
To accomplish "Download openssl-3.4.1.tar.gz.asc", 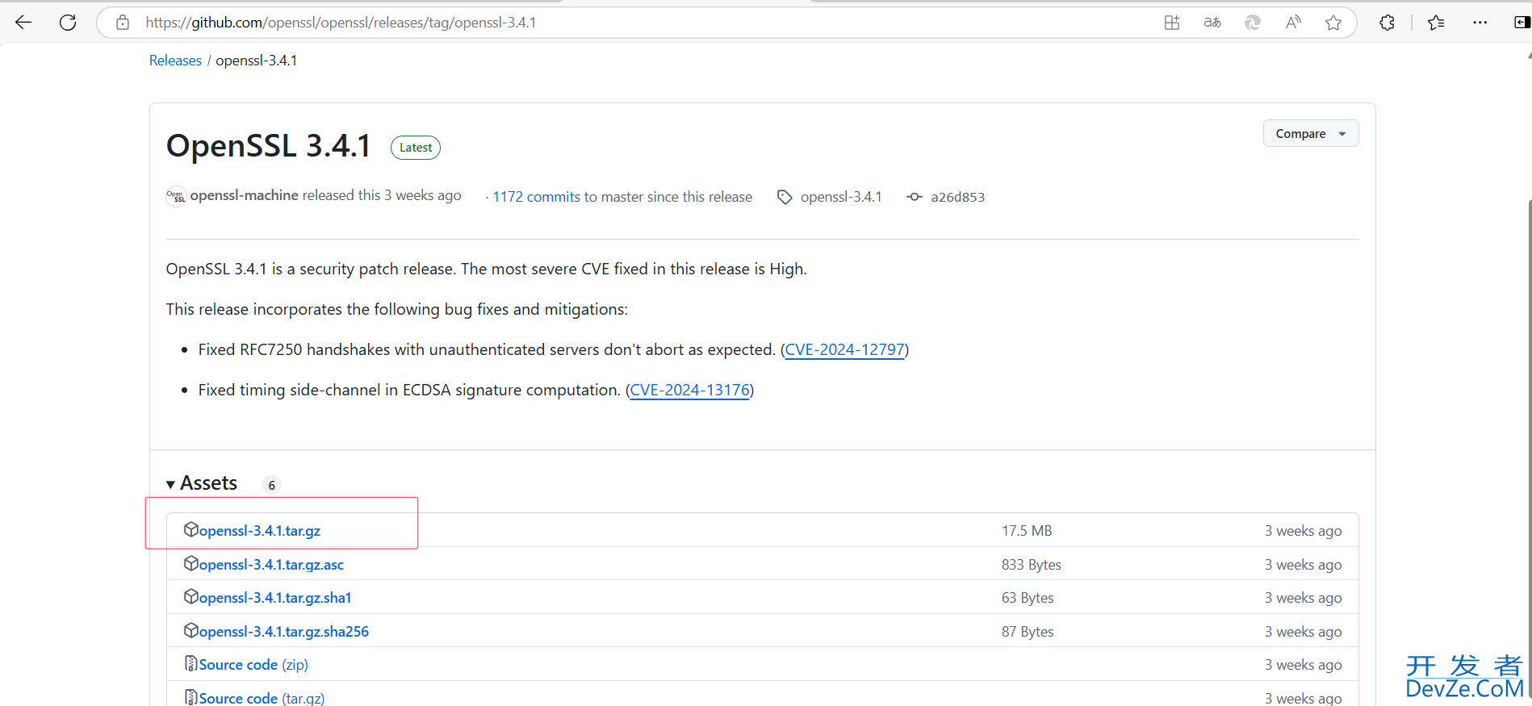I will (x=271, y=565).
